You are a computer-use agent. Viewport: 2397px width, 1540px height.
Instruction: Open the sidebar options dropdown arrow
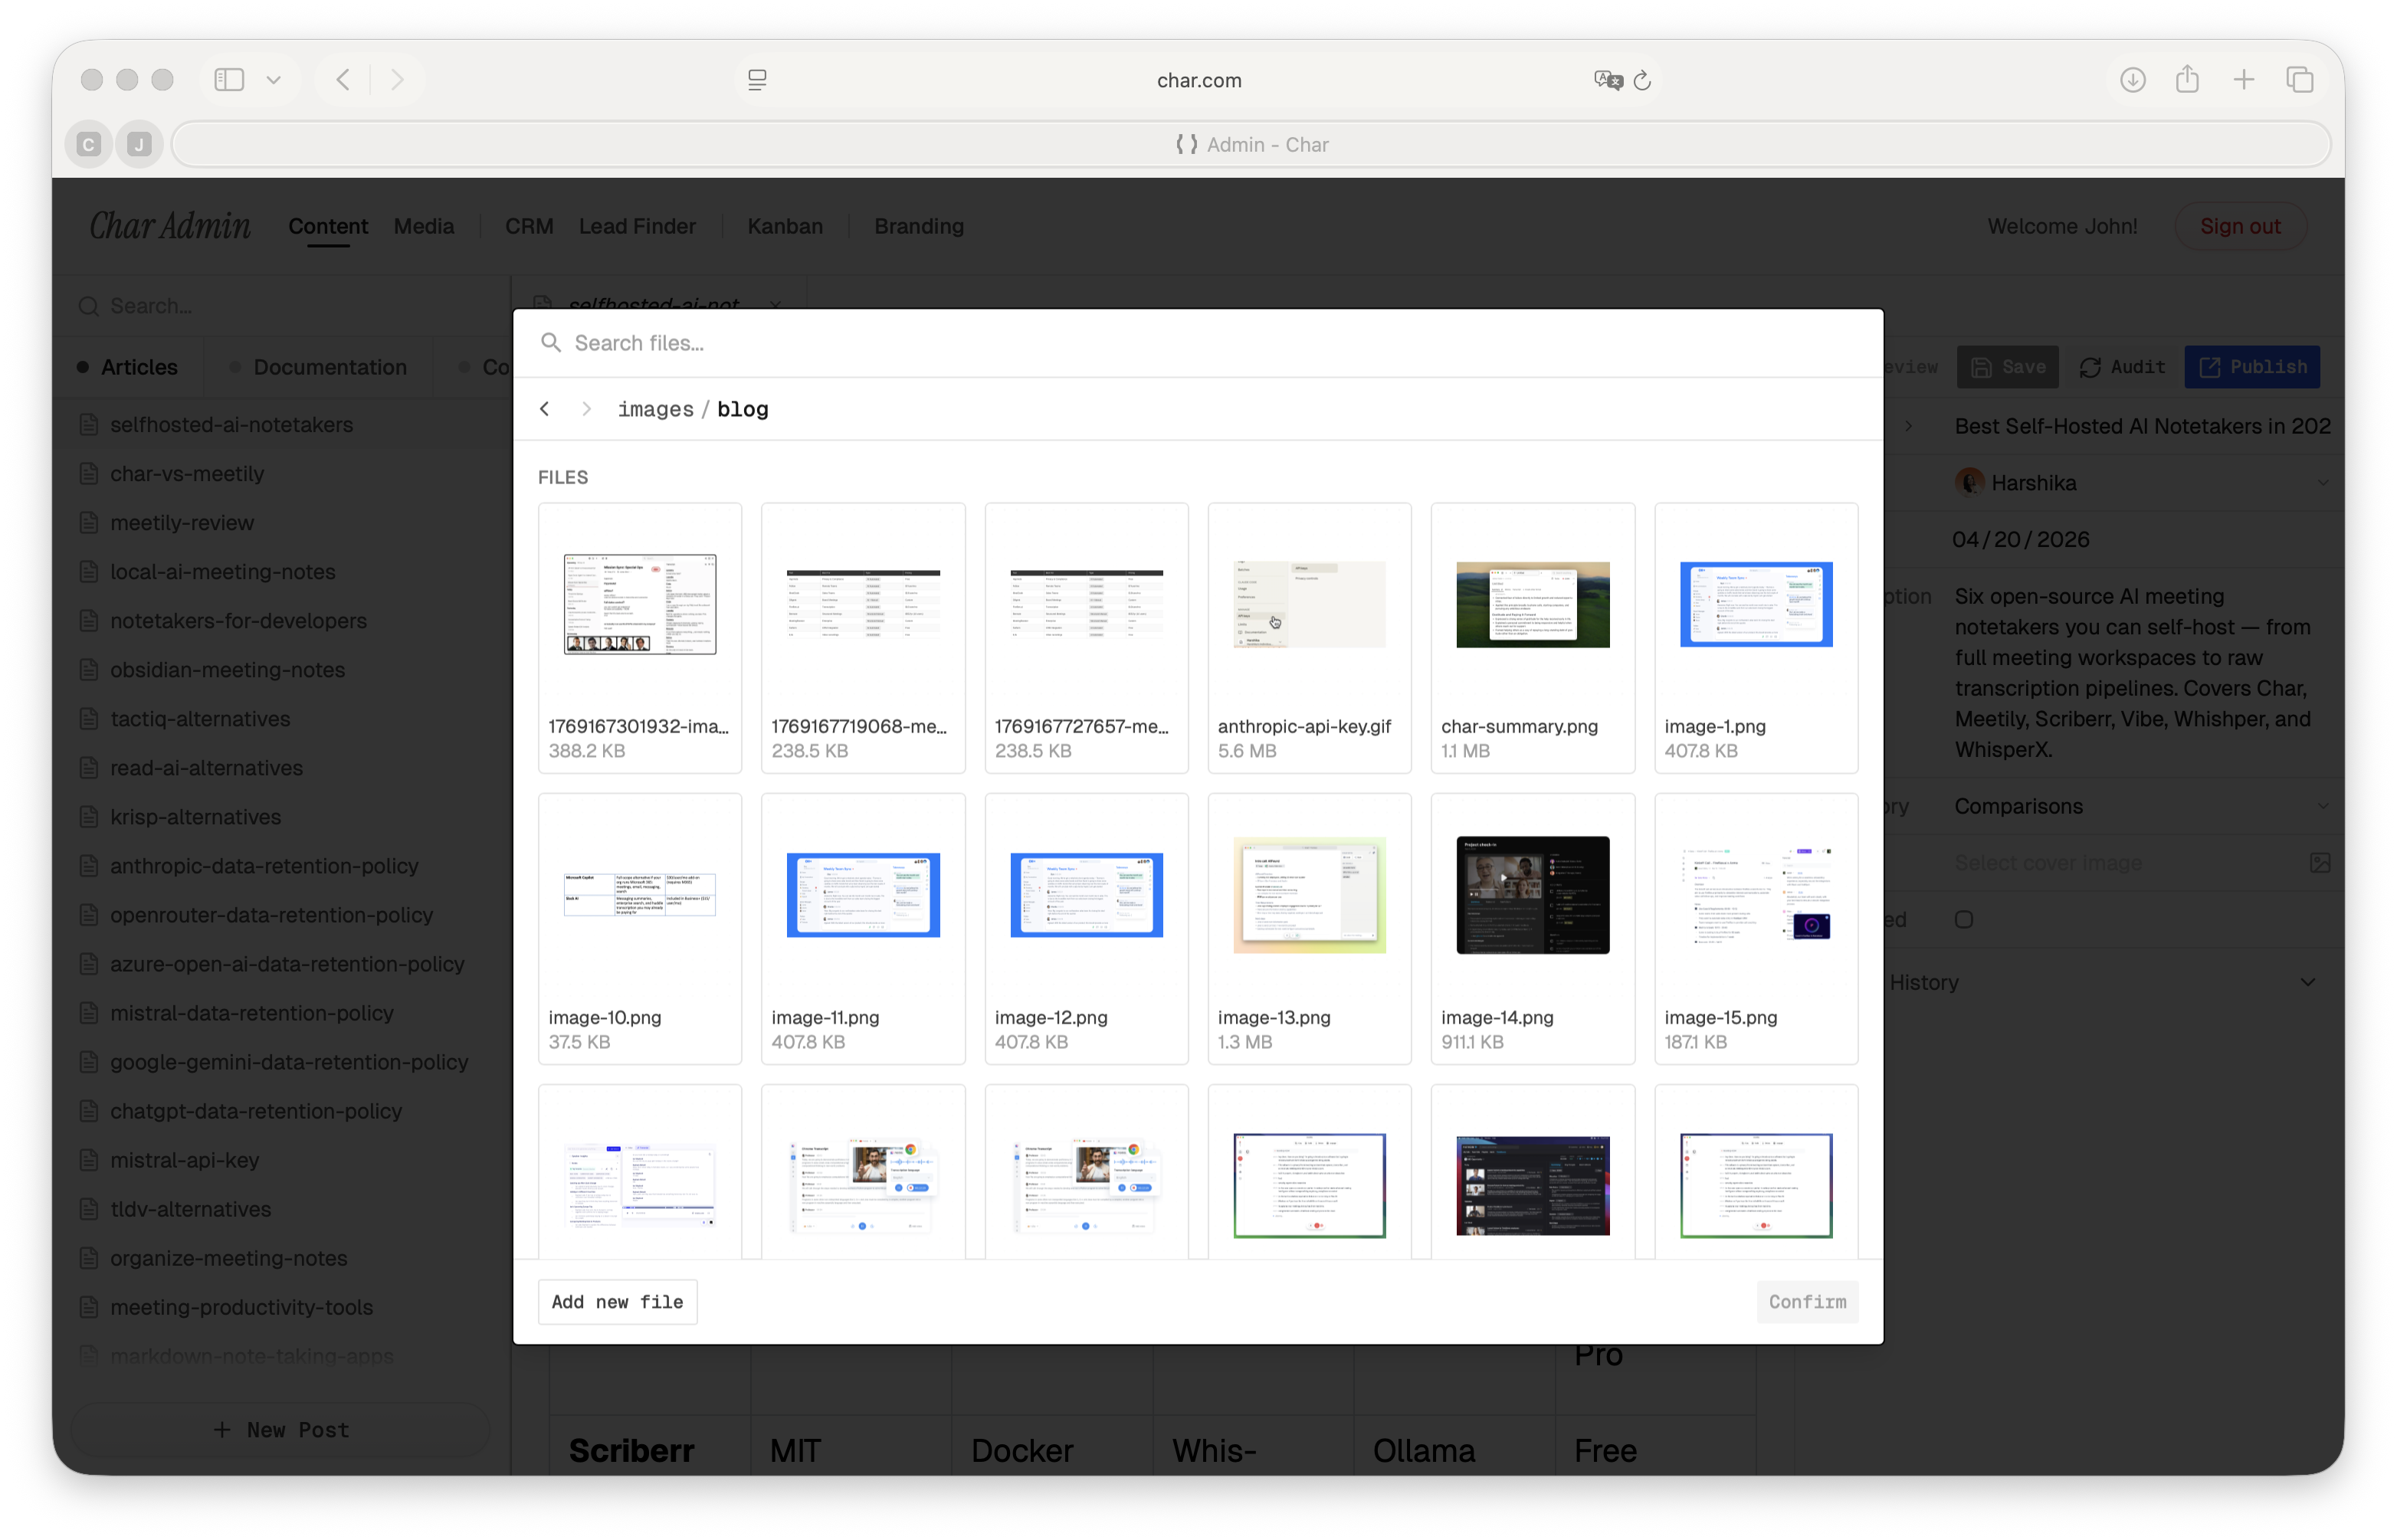click(273, 79)
